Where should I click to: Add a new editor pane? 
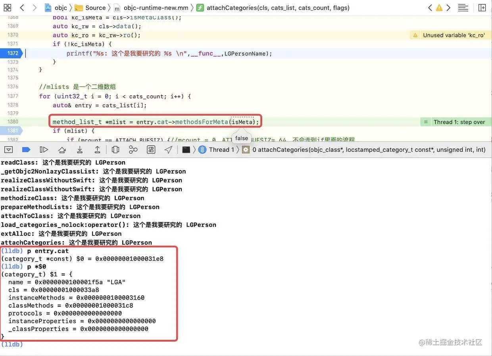coord(482,8)
